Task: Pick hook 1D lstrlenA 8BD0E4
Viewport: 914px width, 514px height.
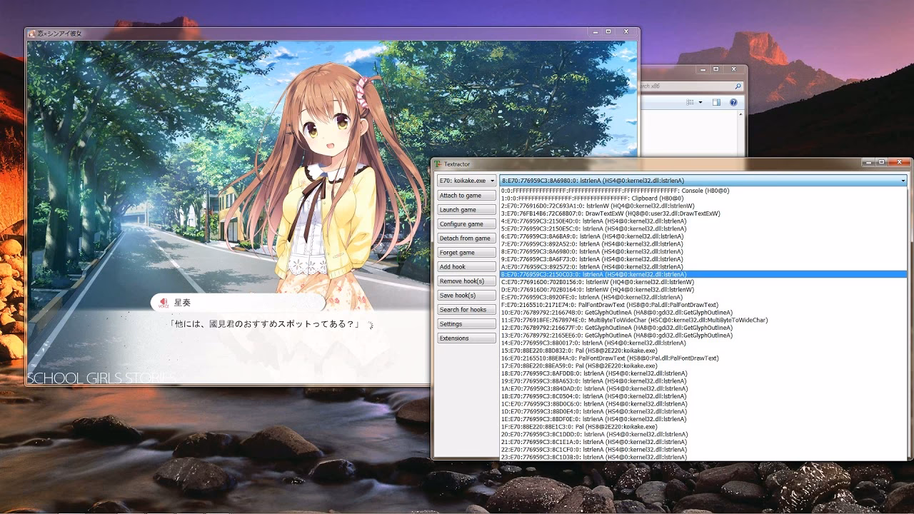Action: coord(703,411)
